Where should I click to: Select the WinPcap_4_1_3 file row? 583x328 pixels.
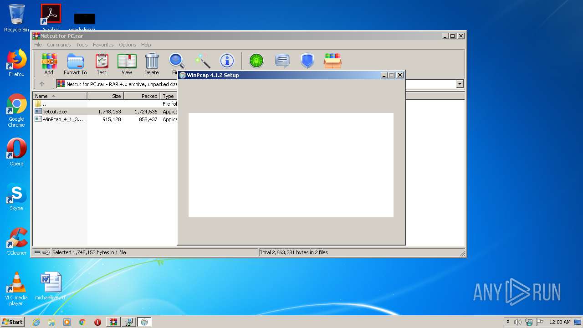(x=105, y=119)
